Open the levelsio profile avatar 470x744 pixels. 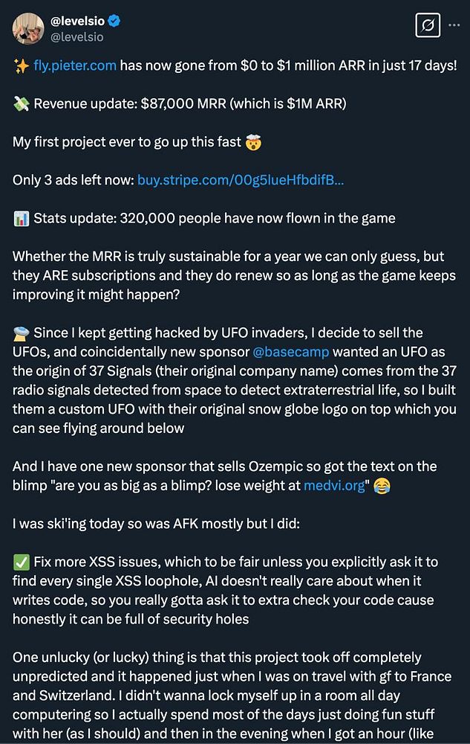(29, 28)
